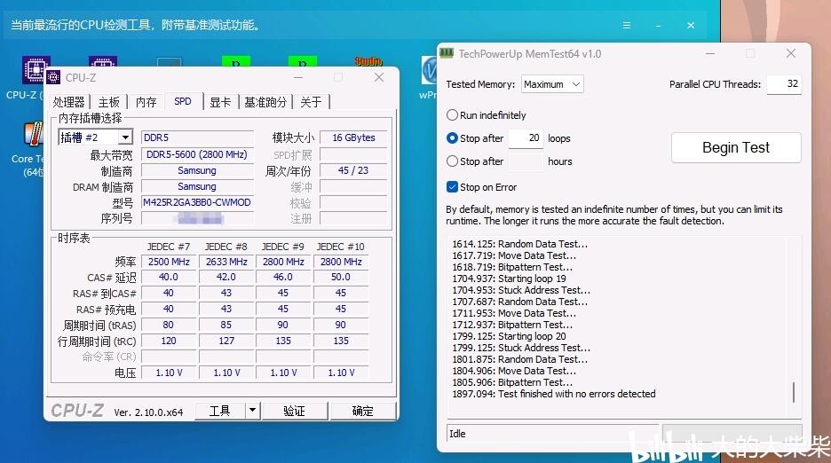Click the empty hours input field
Image resolution: width=831 pixels, height=463 pixels.
click(526, 161)
